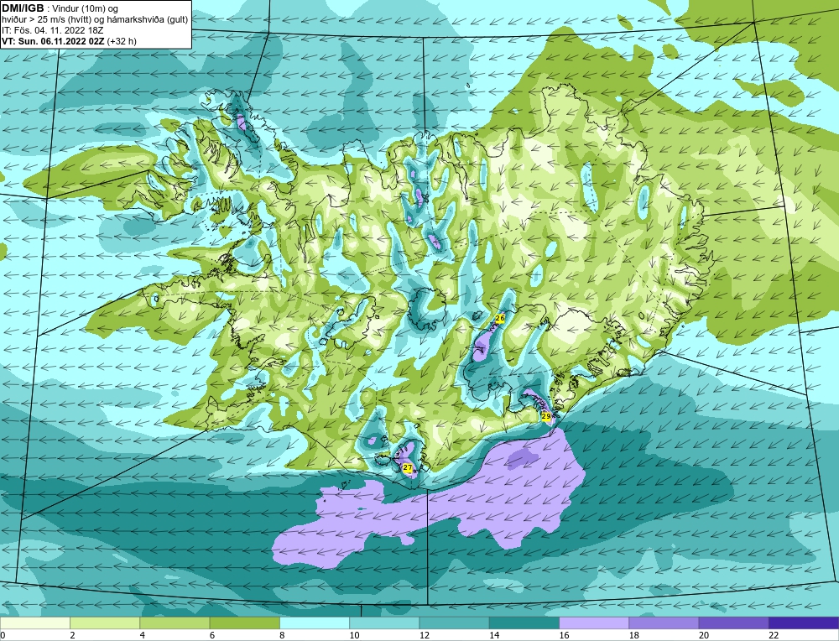
Task: Click the 6–8 m/s green legend swatch
Action: pos(245,623)
